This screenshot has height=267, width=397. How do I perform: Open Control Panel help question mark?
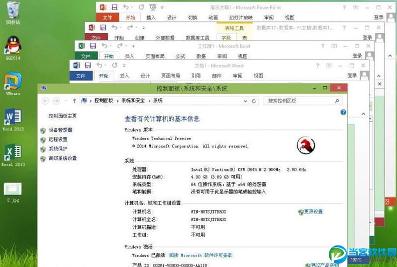click(x=343, y=112)
